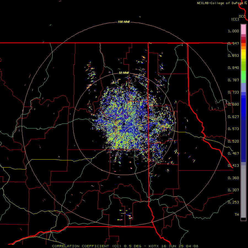Click the Correlation Coefficient KOTX caption
Viewport: 248px width, 248px height.
pyautogui.click(x=125, y=246)
